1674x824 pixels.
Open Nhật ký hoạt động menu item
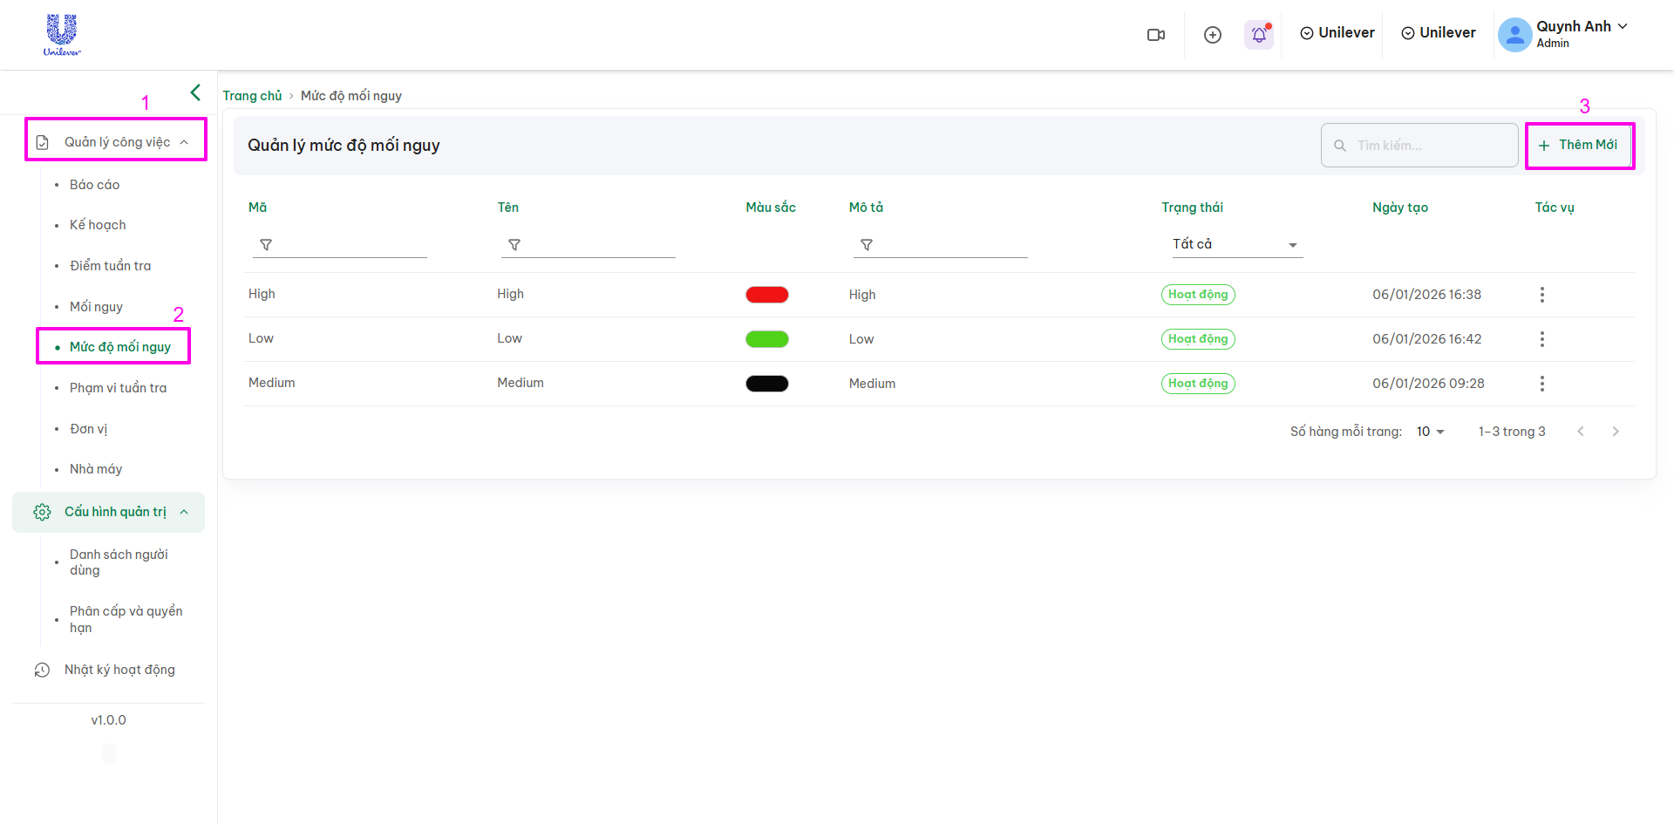coord(119,670)
